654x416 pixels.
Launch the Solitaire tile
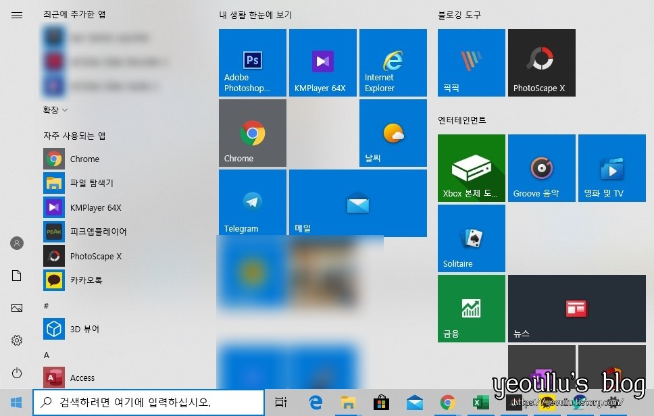472,238
